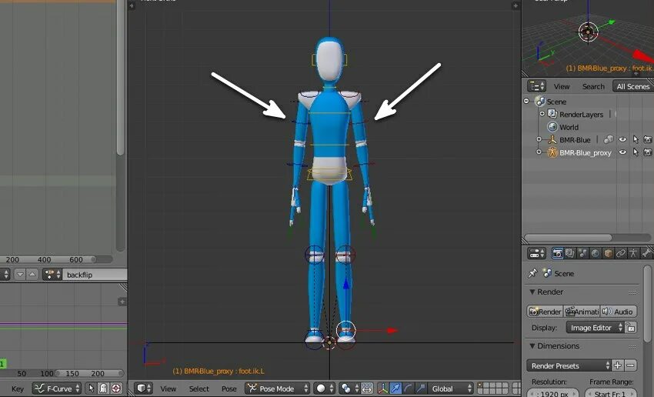Open the 3D view editor type selector

[x=143, y=389]
